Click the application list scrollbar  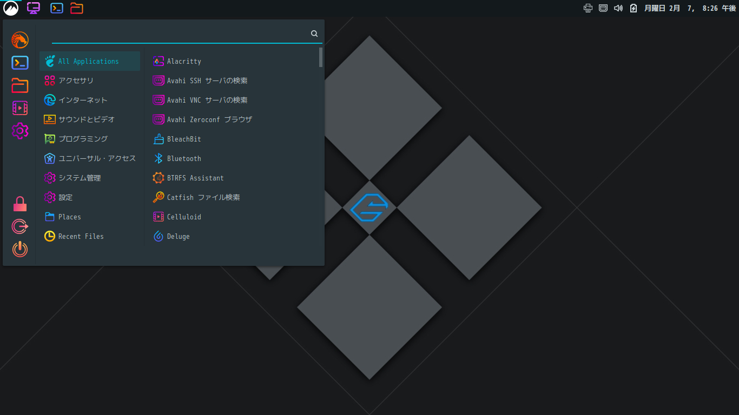[321, 57]
